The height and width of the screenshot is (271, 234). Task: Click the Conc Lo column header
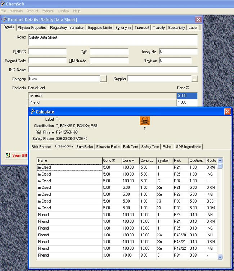148,161
